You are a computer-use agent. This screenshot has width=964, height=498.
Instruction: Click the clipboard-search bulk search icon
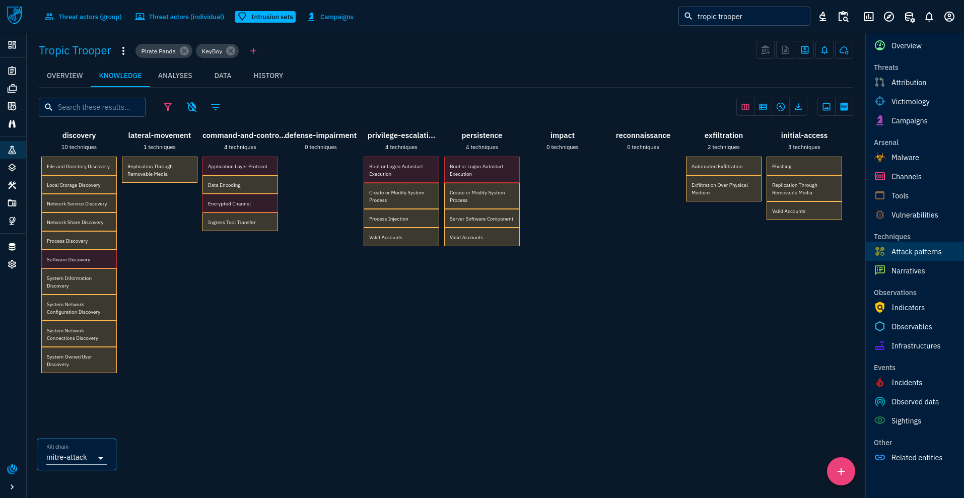click(x=843, y=17)
